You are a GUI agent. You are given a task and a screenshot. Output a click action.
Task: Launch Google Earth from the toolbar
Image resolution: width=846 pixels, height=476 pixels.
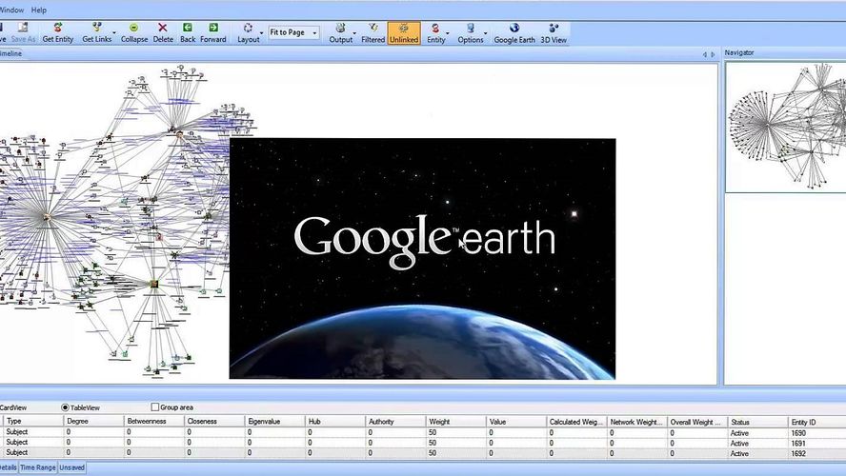(514, 33)
